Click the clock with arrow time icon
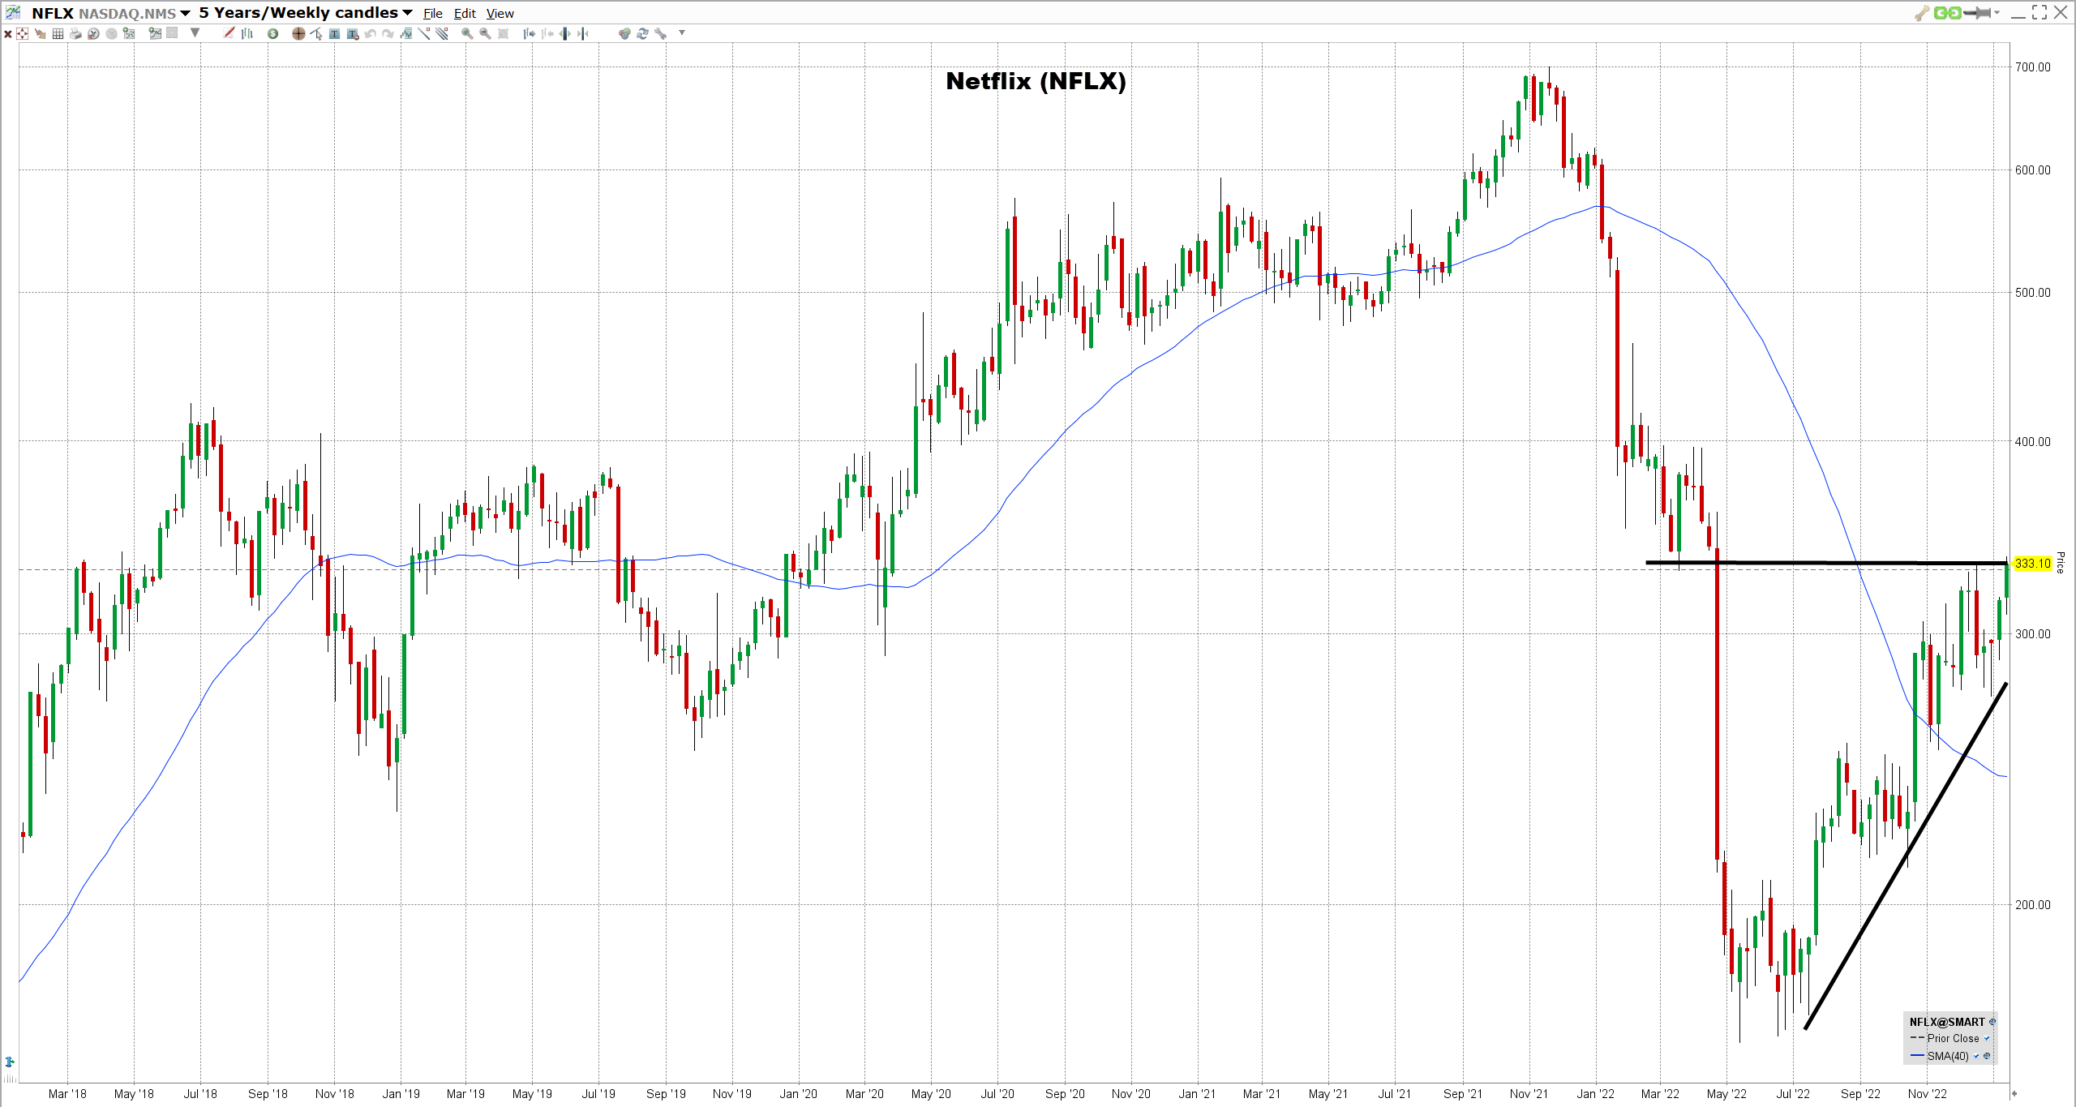The height and width of the screenshot is (1107, 2076). coord(93,33)
